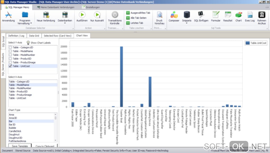Select Table - UnitCost as X-axis
270x153 pixels.
pyautogui.click(x=33, y=98)
